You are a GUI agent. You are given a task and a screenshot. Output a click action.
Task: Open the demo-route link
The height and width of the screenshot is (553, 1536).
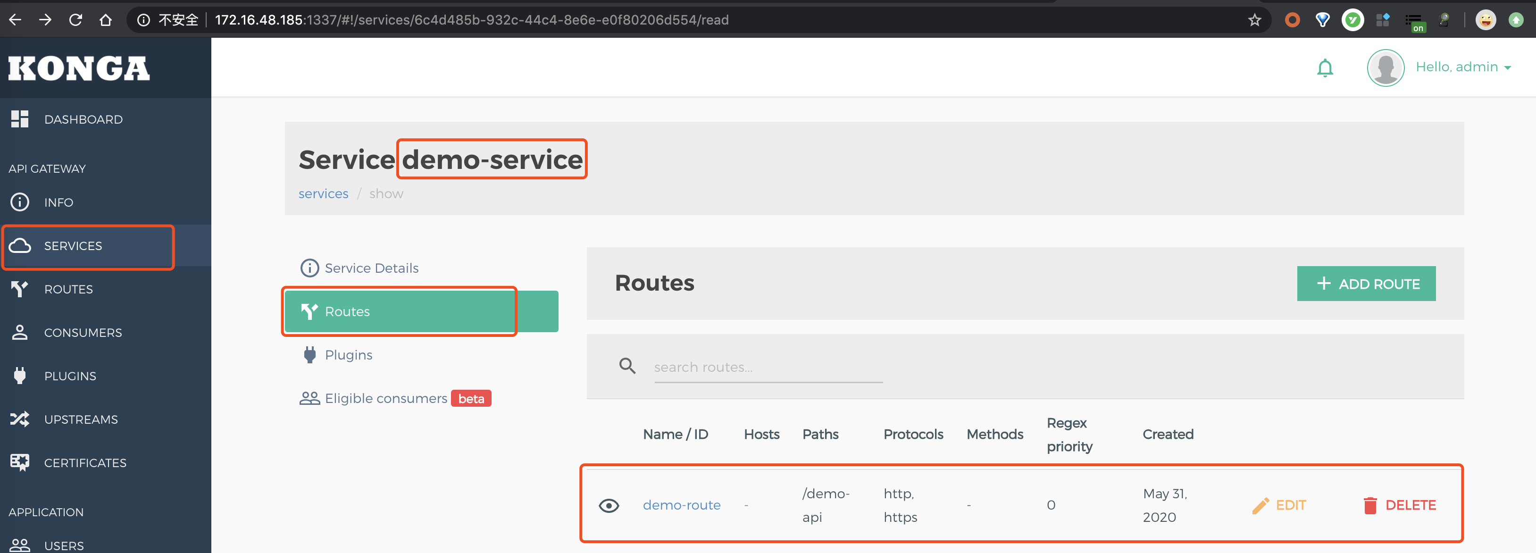[681, 505]
